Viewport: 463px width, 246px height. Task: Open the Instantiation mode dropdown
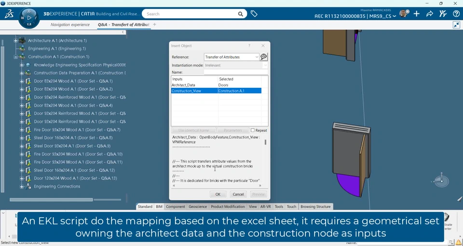pyautogui.click(x=236, y=65)
